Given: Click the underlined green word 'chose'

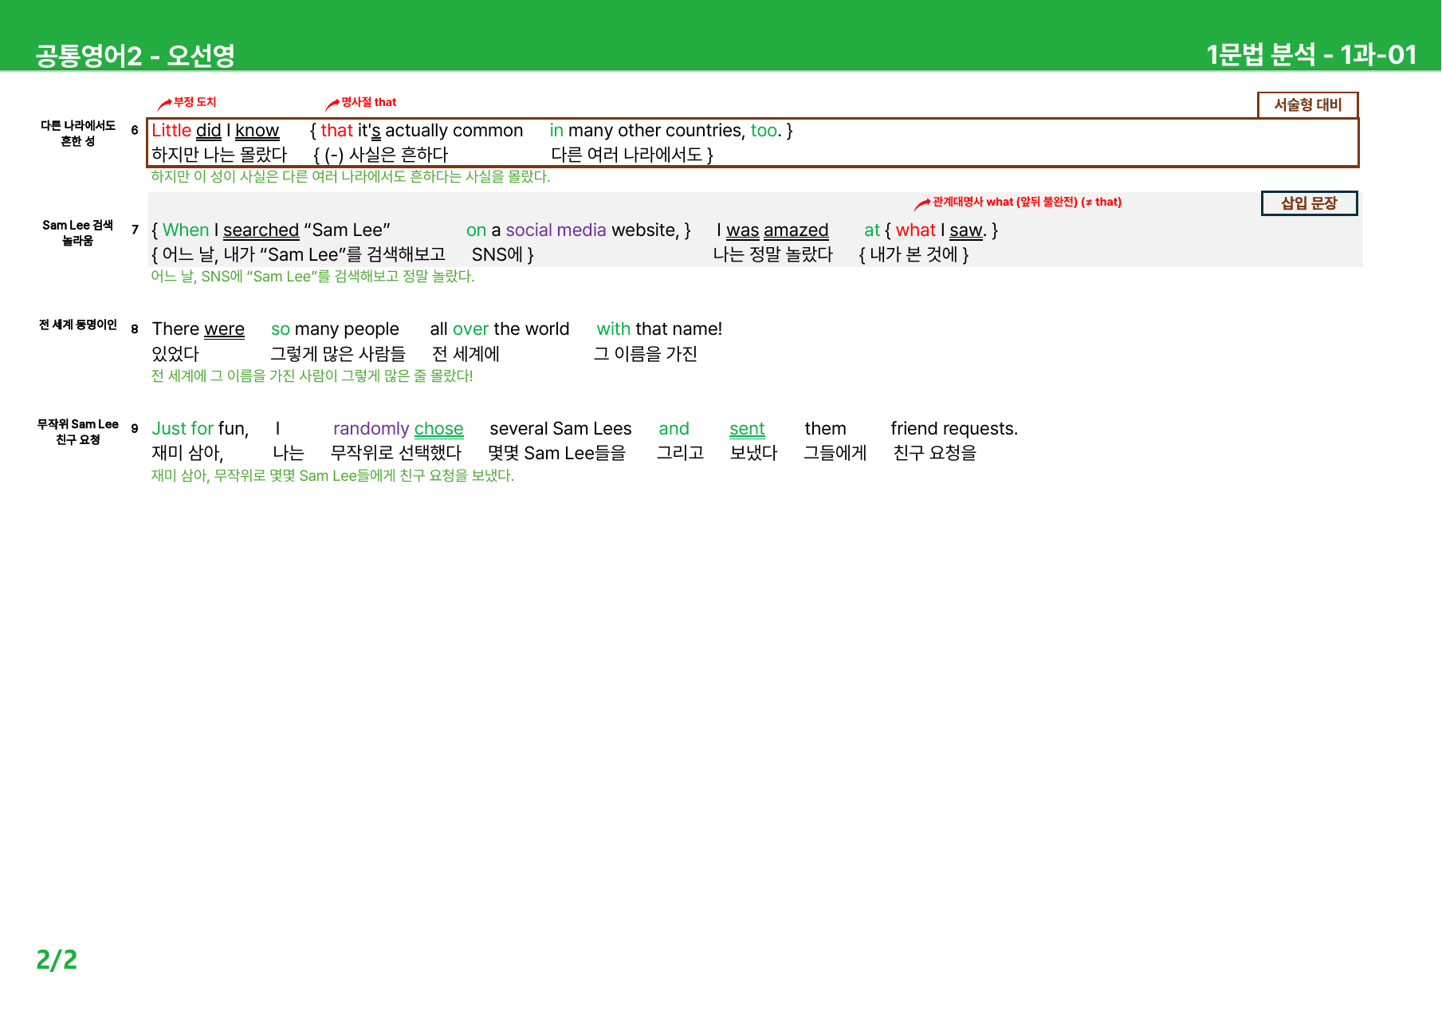Looking at the screenshot, I should 438,429.
